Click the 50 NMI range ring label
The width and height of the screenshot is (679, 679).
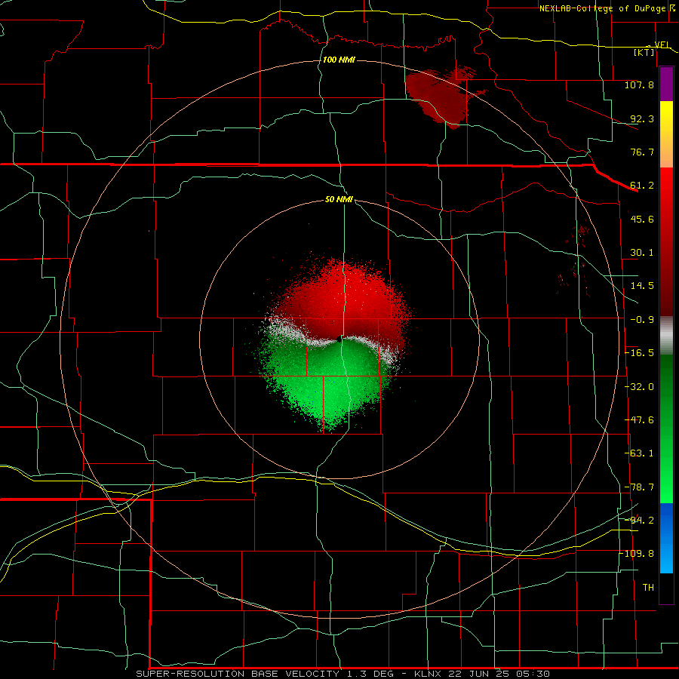click(x=339, y=199)
